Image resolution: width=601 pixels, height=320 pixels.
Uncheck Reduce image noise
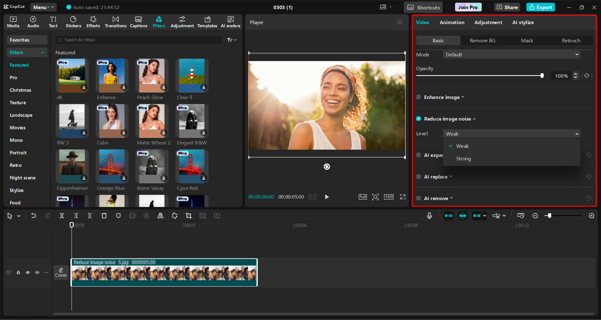419,119
